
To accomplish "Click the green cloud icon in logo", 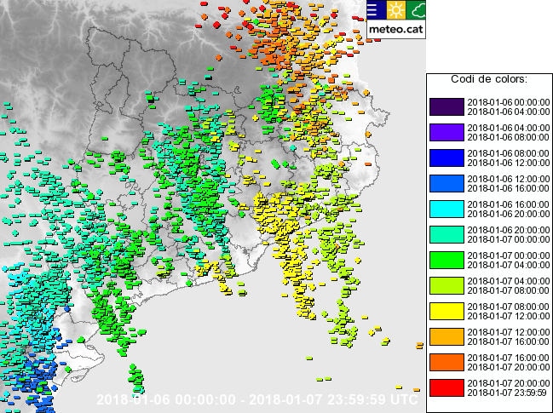I will pyautogui.click(x=418, y=10).
